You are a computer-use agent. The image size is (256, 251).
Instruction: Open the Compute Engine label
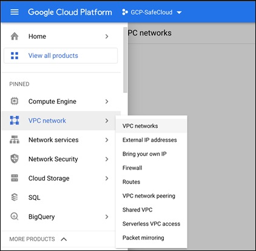point(52,101)
